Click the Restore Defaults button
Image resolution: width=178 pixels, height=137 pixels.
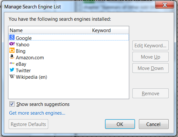pos(28,124)
